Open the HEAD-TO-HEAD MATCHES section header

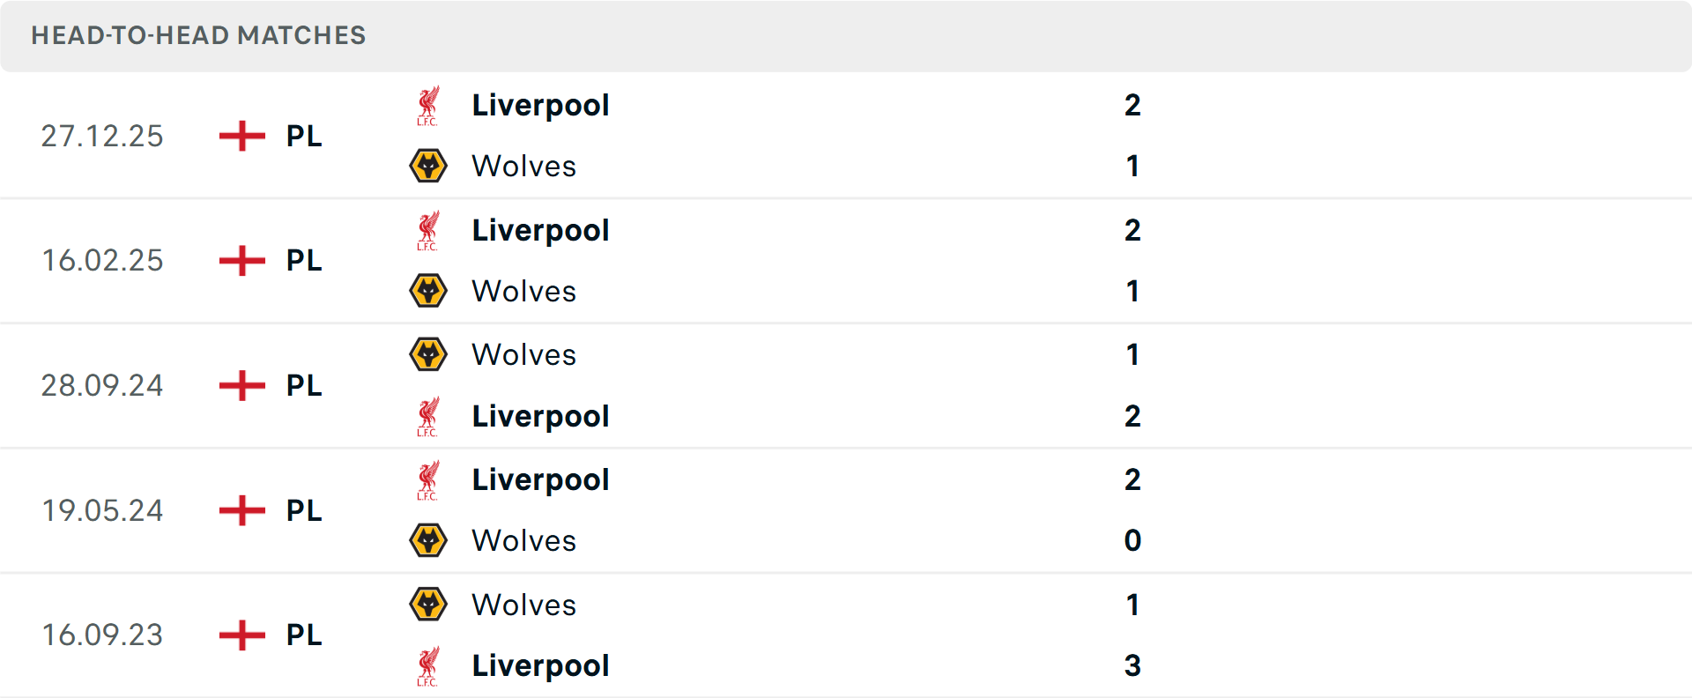coord(197,36)
